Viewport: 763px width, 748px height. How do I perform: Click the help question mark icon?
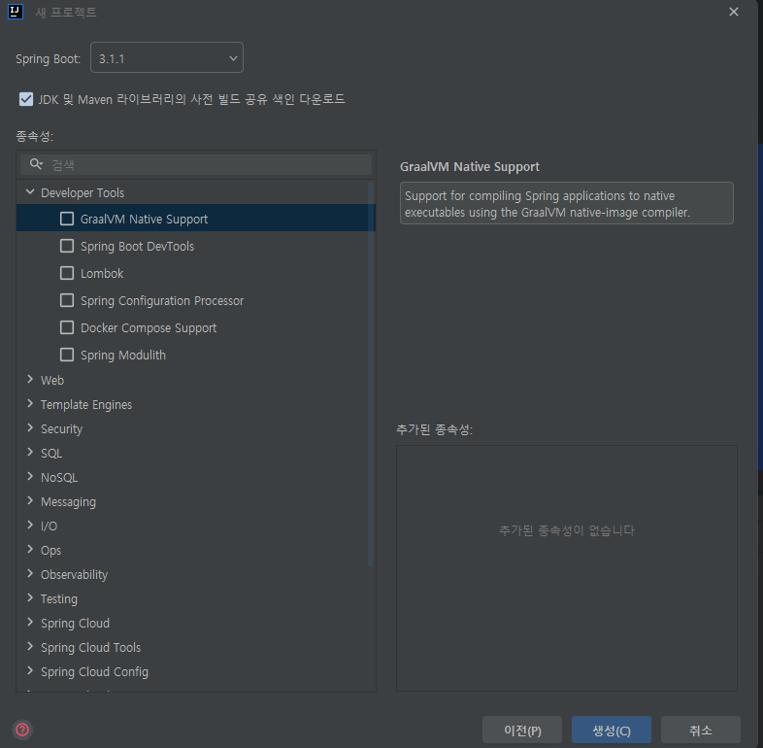(22, 730)
